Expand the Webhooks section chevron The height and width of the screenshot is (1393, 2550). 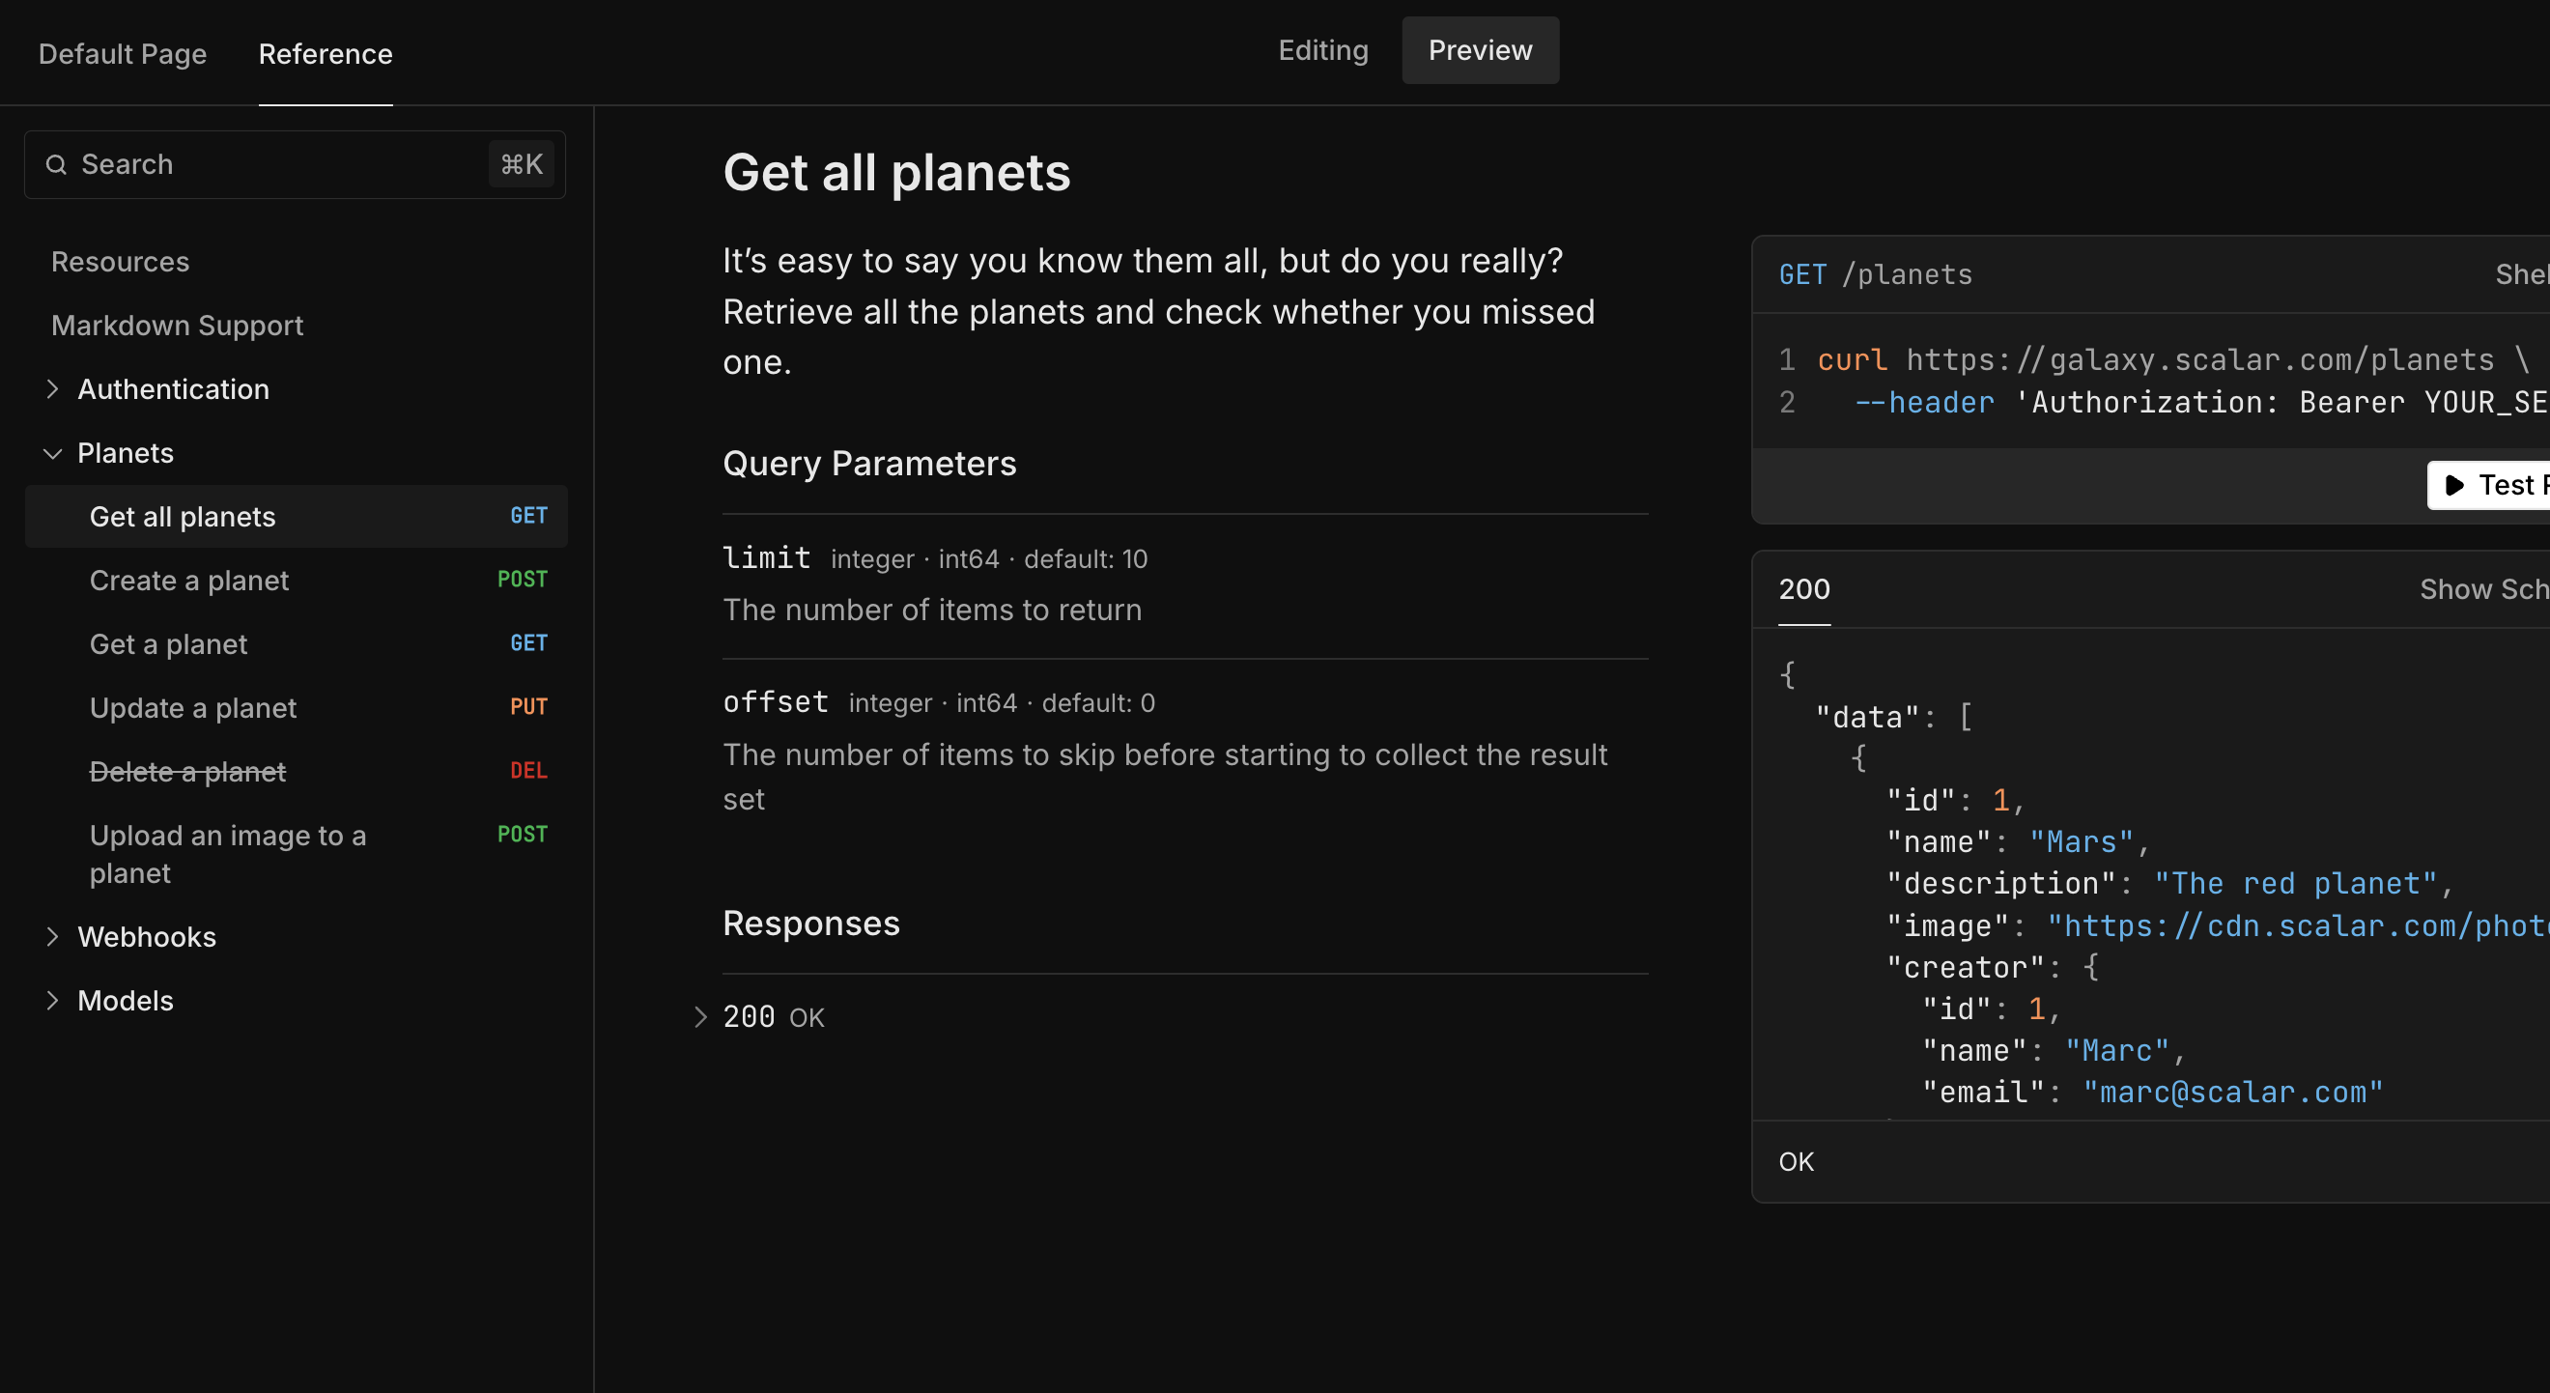[x=52, y=937]
